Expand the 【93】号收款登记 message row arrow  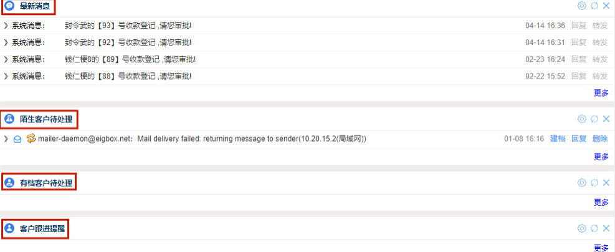coord(6,26)
